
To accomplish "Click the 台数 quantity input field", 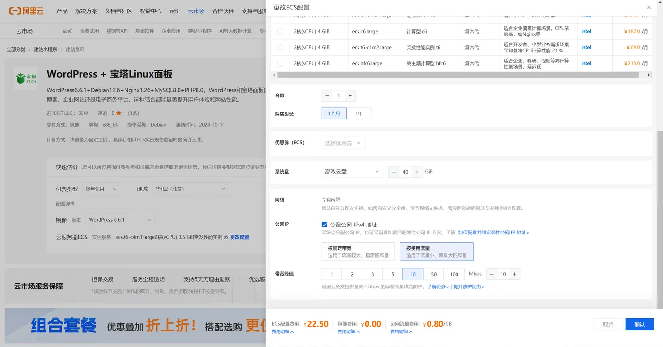I will (x=339, y=96).
